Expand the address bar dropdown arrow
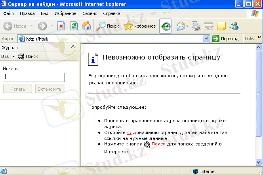 click(x=206, y=39)
